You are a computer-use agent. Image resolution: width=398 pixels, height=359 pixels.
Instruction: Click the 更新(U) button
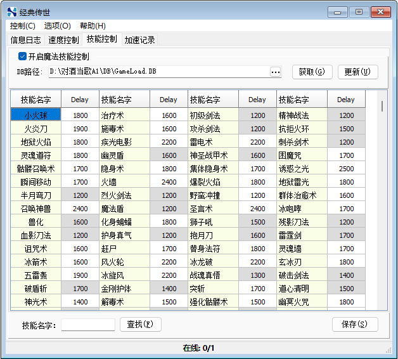point(357,72)
